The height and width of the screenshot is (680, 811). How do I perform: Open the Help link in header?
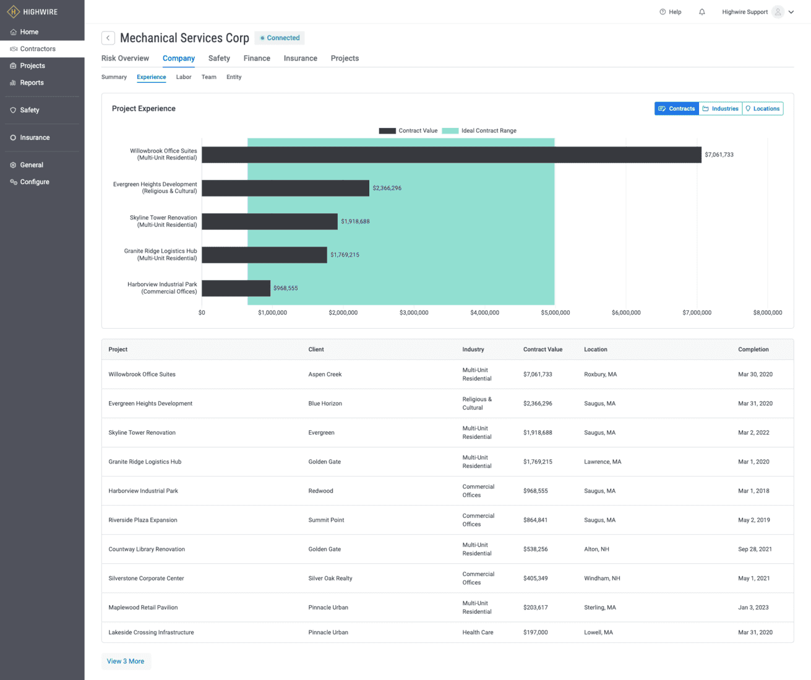pyautogui.click(x=671, y=12)
